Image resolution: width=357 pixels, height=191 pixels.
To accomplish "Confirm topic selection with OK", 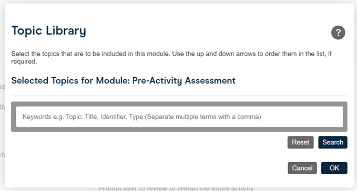I will click(x=334, y=168).
